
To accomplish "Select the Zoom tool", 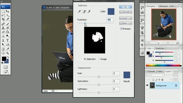I will click(x=8, y=53).
